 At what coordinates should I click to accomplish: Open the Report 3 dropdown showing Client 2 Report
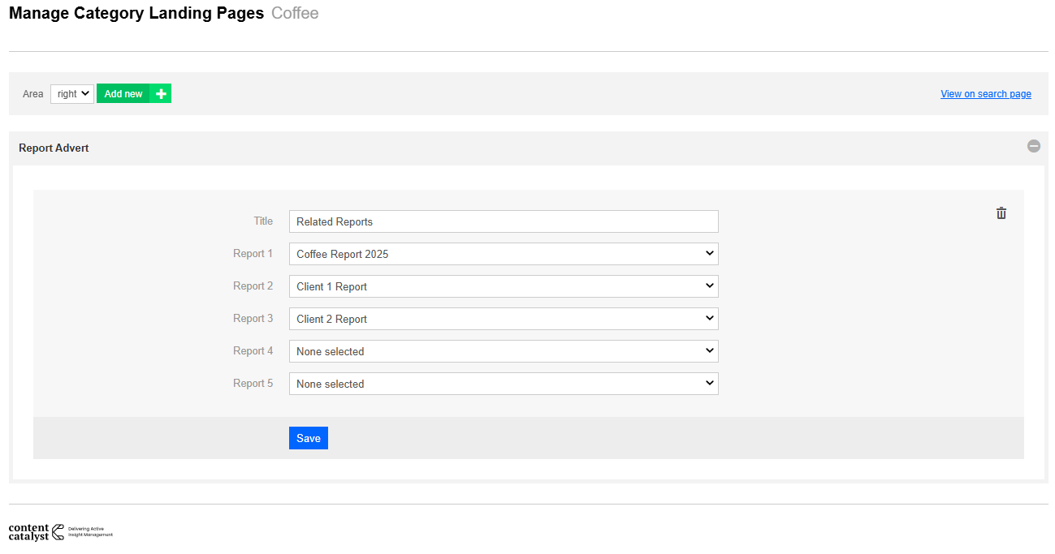(x=504, y=319)
